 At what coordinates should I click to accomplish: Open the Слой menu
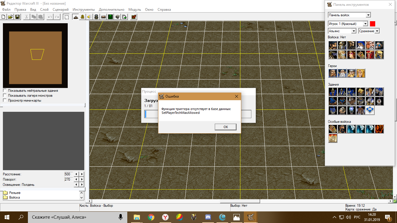[44, 10]
